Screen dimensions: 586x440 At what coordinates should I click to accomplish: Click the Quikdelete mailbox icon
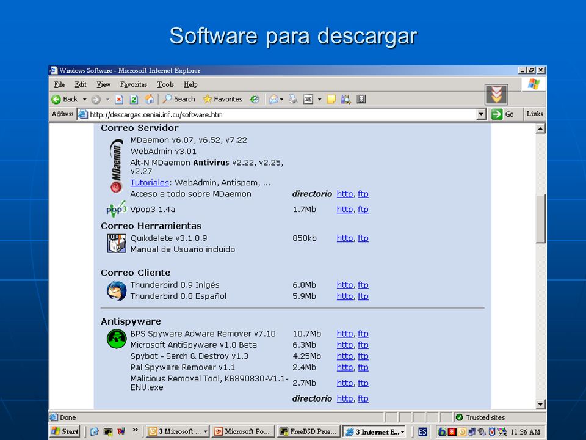click(117, 243)
